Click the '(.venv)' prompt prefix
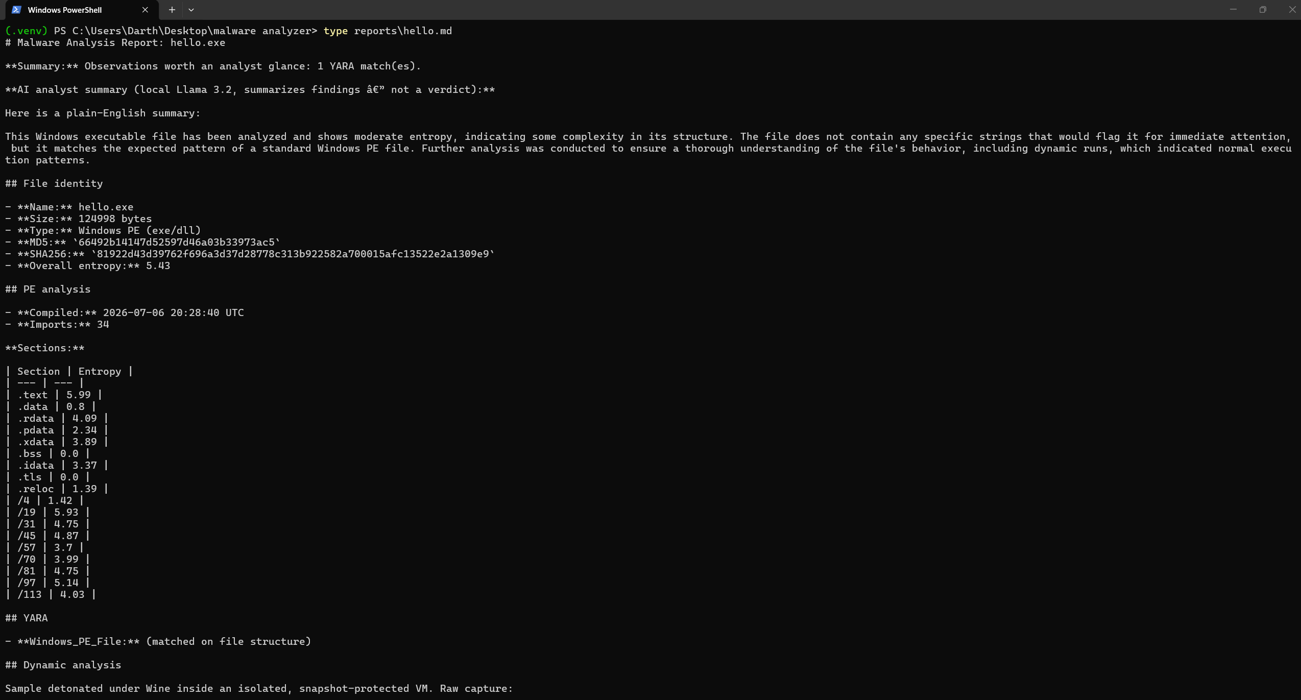Screen dimensions: 1301x700 27,31
